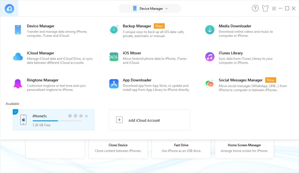Image resolution: width=299 pixels, height=173 pixels.
Task: Open the Device Manager phone icon
Action: pyautogui.click(x=18, y=30)
